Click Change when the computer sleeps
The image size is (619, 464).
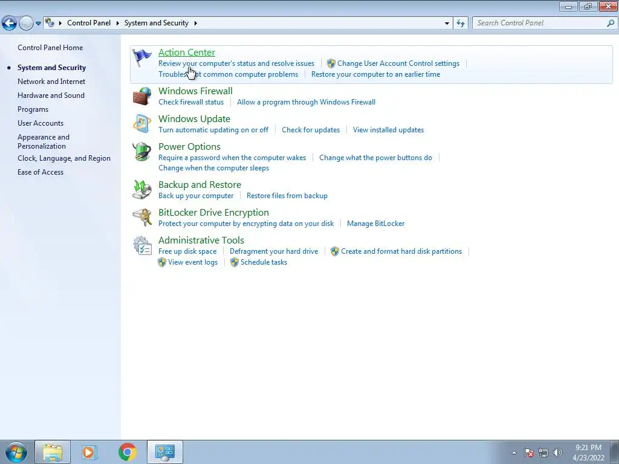point(213,168)
